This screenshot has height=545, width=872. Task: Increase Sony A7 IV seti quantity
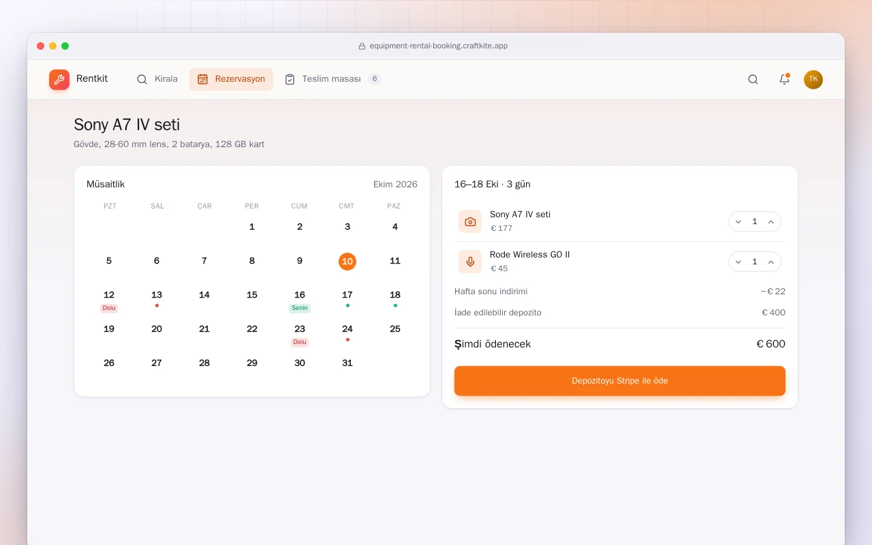click(x=771, y=221)
